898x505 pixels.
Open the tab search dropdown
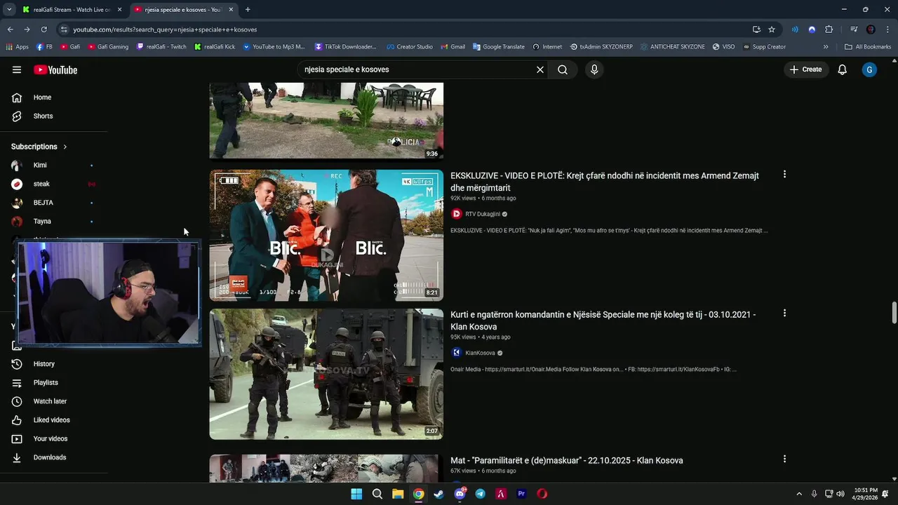pyautogui.click(x=9, y=10)
